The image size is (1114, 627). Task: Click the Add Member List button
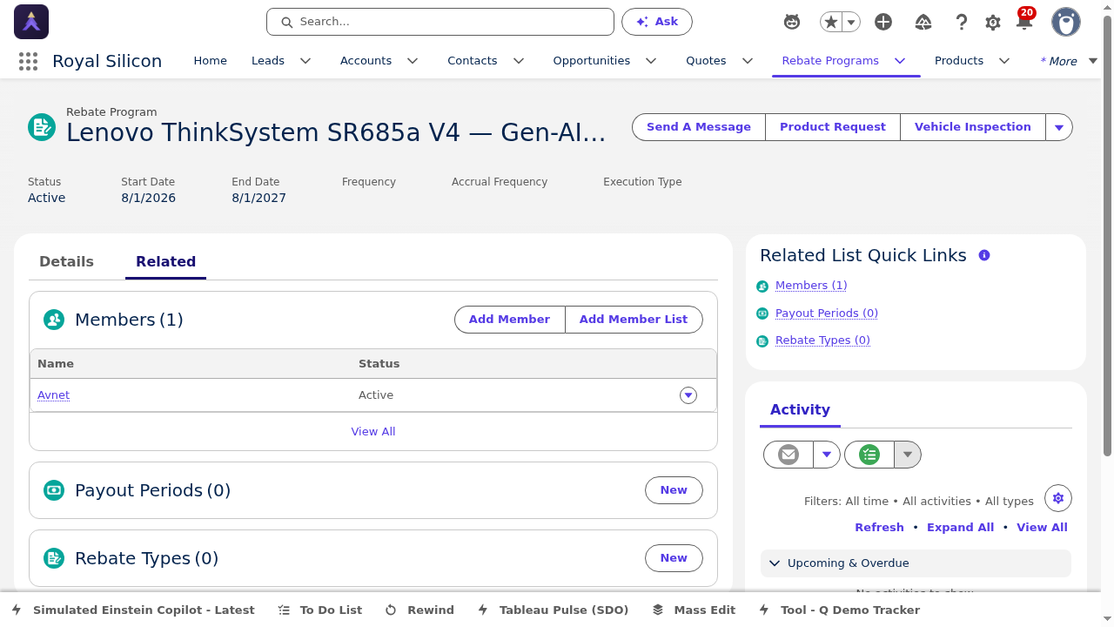(634, 320)
